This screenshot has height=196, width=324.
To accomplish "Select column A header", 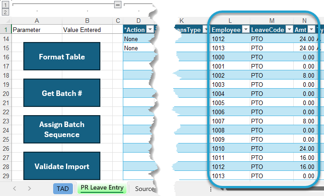I will click(37, 21).
